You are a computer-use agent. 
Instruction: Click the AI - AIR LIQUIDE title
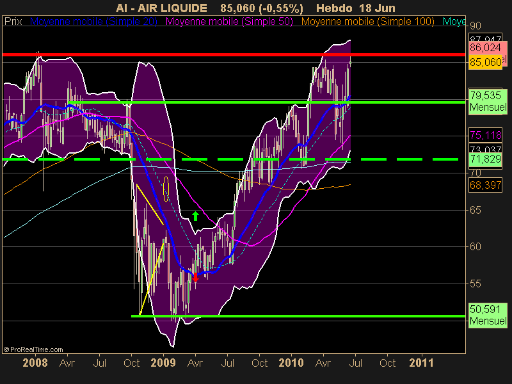pos(161,8)
